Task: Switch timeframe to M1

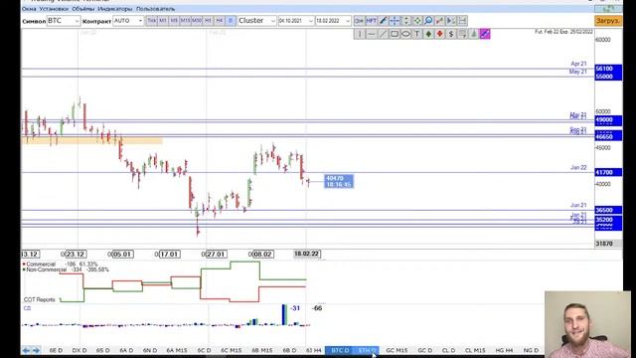Action: [x=163, y=21]
